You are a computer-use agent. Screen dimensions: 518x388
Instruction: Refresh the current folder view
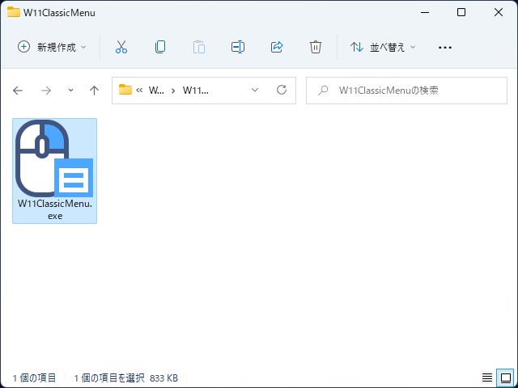[x=282, y=90]
